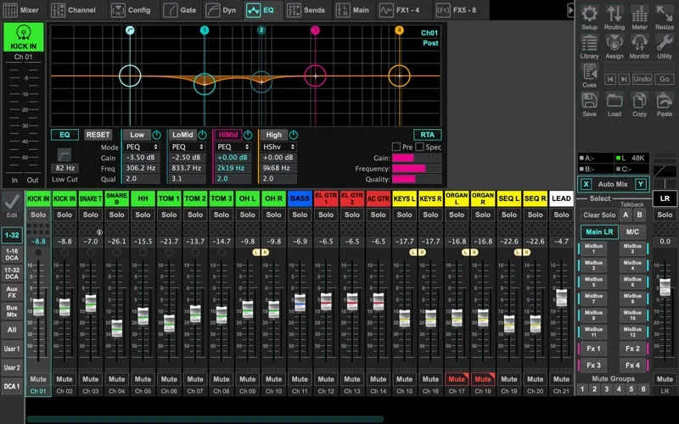Open the Setup gear icon

click(x=589, y=17)
